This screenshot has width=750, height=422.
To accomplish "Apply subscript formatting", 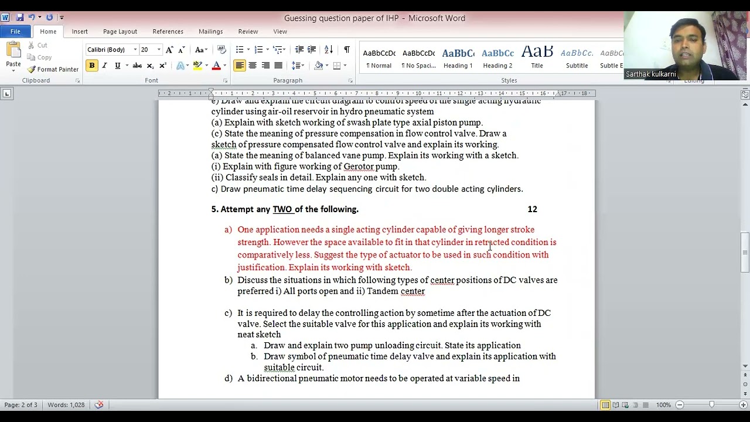I will coord(150,66).
